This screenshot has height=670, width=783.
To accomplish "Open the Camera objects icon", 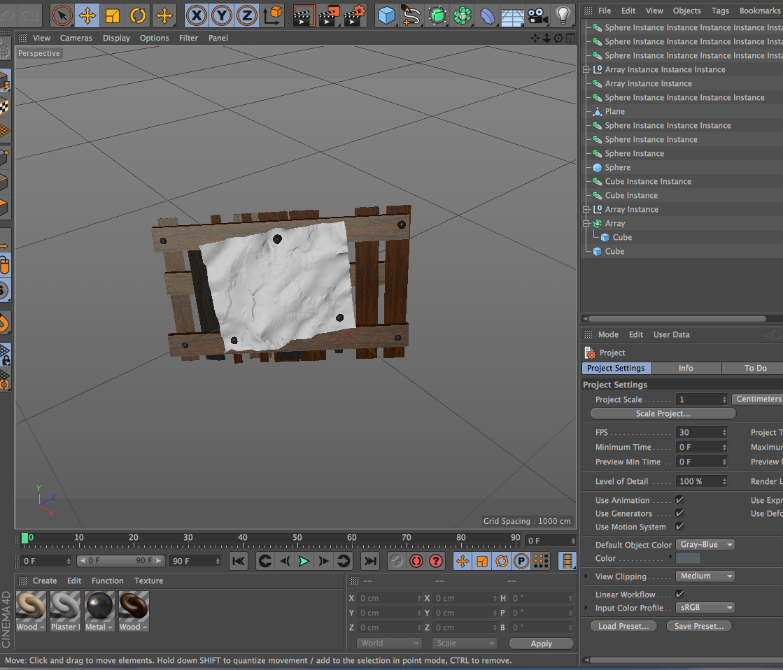I will pos(537,15).
